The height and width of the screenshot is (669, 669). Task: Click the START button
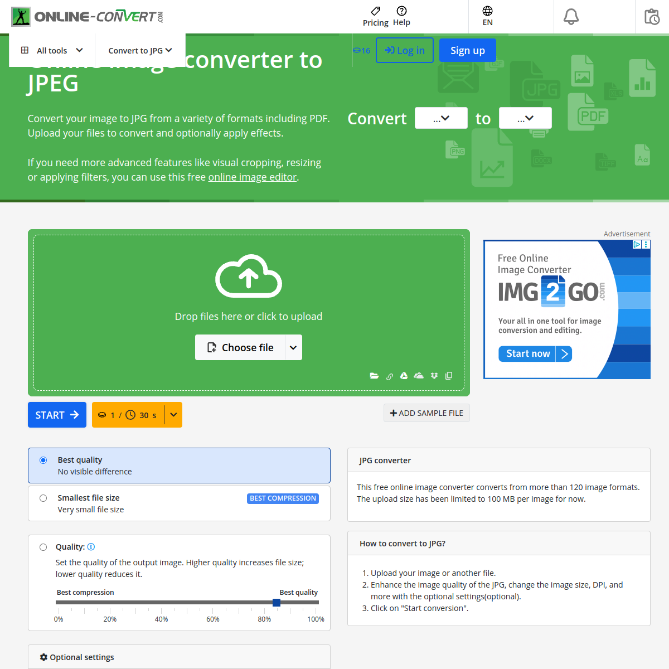tap(57, 415)
